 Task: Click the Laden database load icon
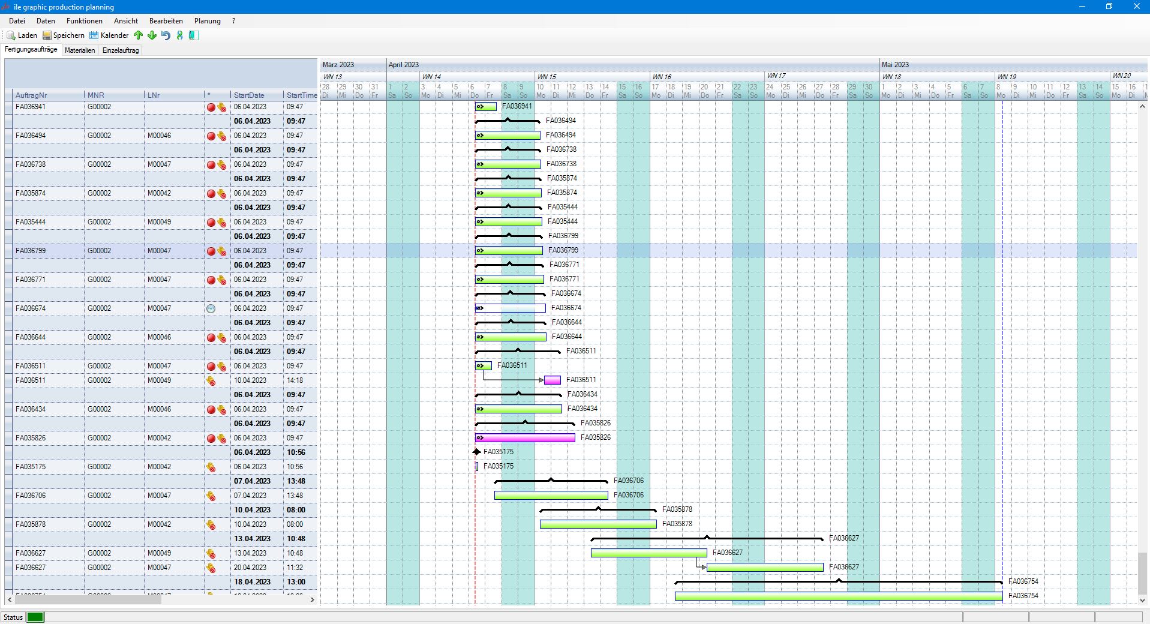[x=11, y=35]
